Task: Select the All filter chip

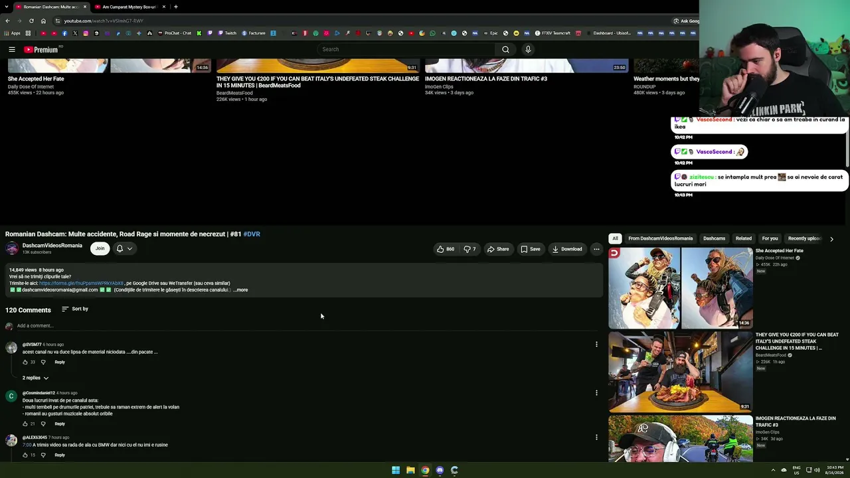Action: pyautogui.click(x=615, y=238)
